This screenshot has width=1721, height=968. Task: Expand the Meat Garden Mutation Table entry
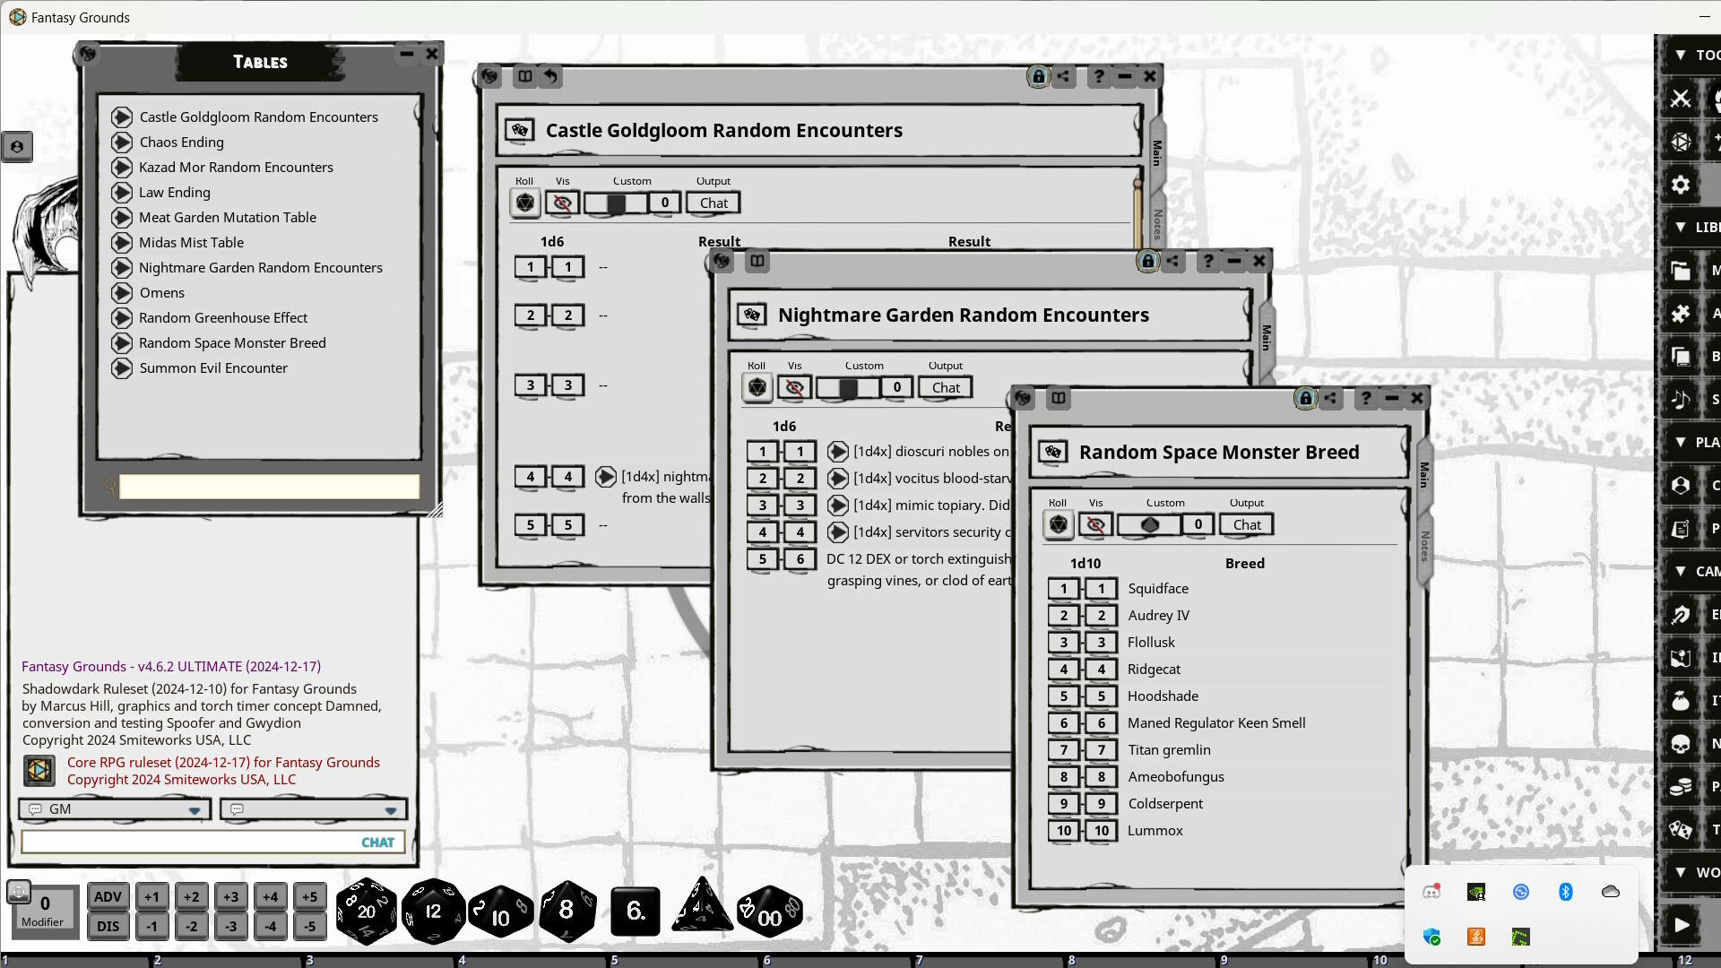123,217
